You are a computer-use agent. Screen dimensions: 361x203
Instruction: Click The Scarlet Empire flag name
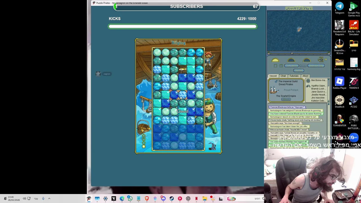286,96
